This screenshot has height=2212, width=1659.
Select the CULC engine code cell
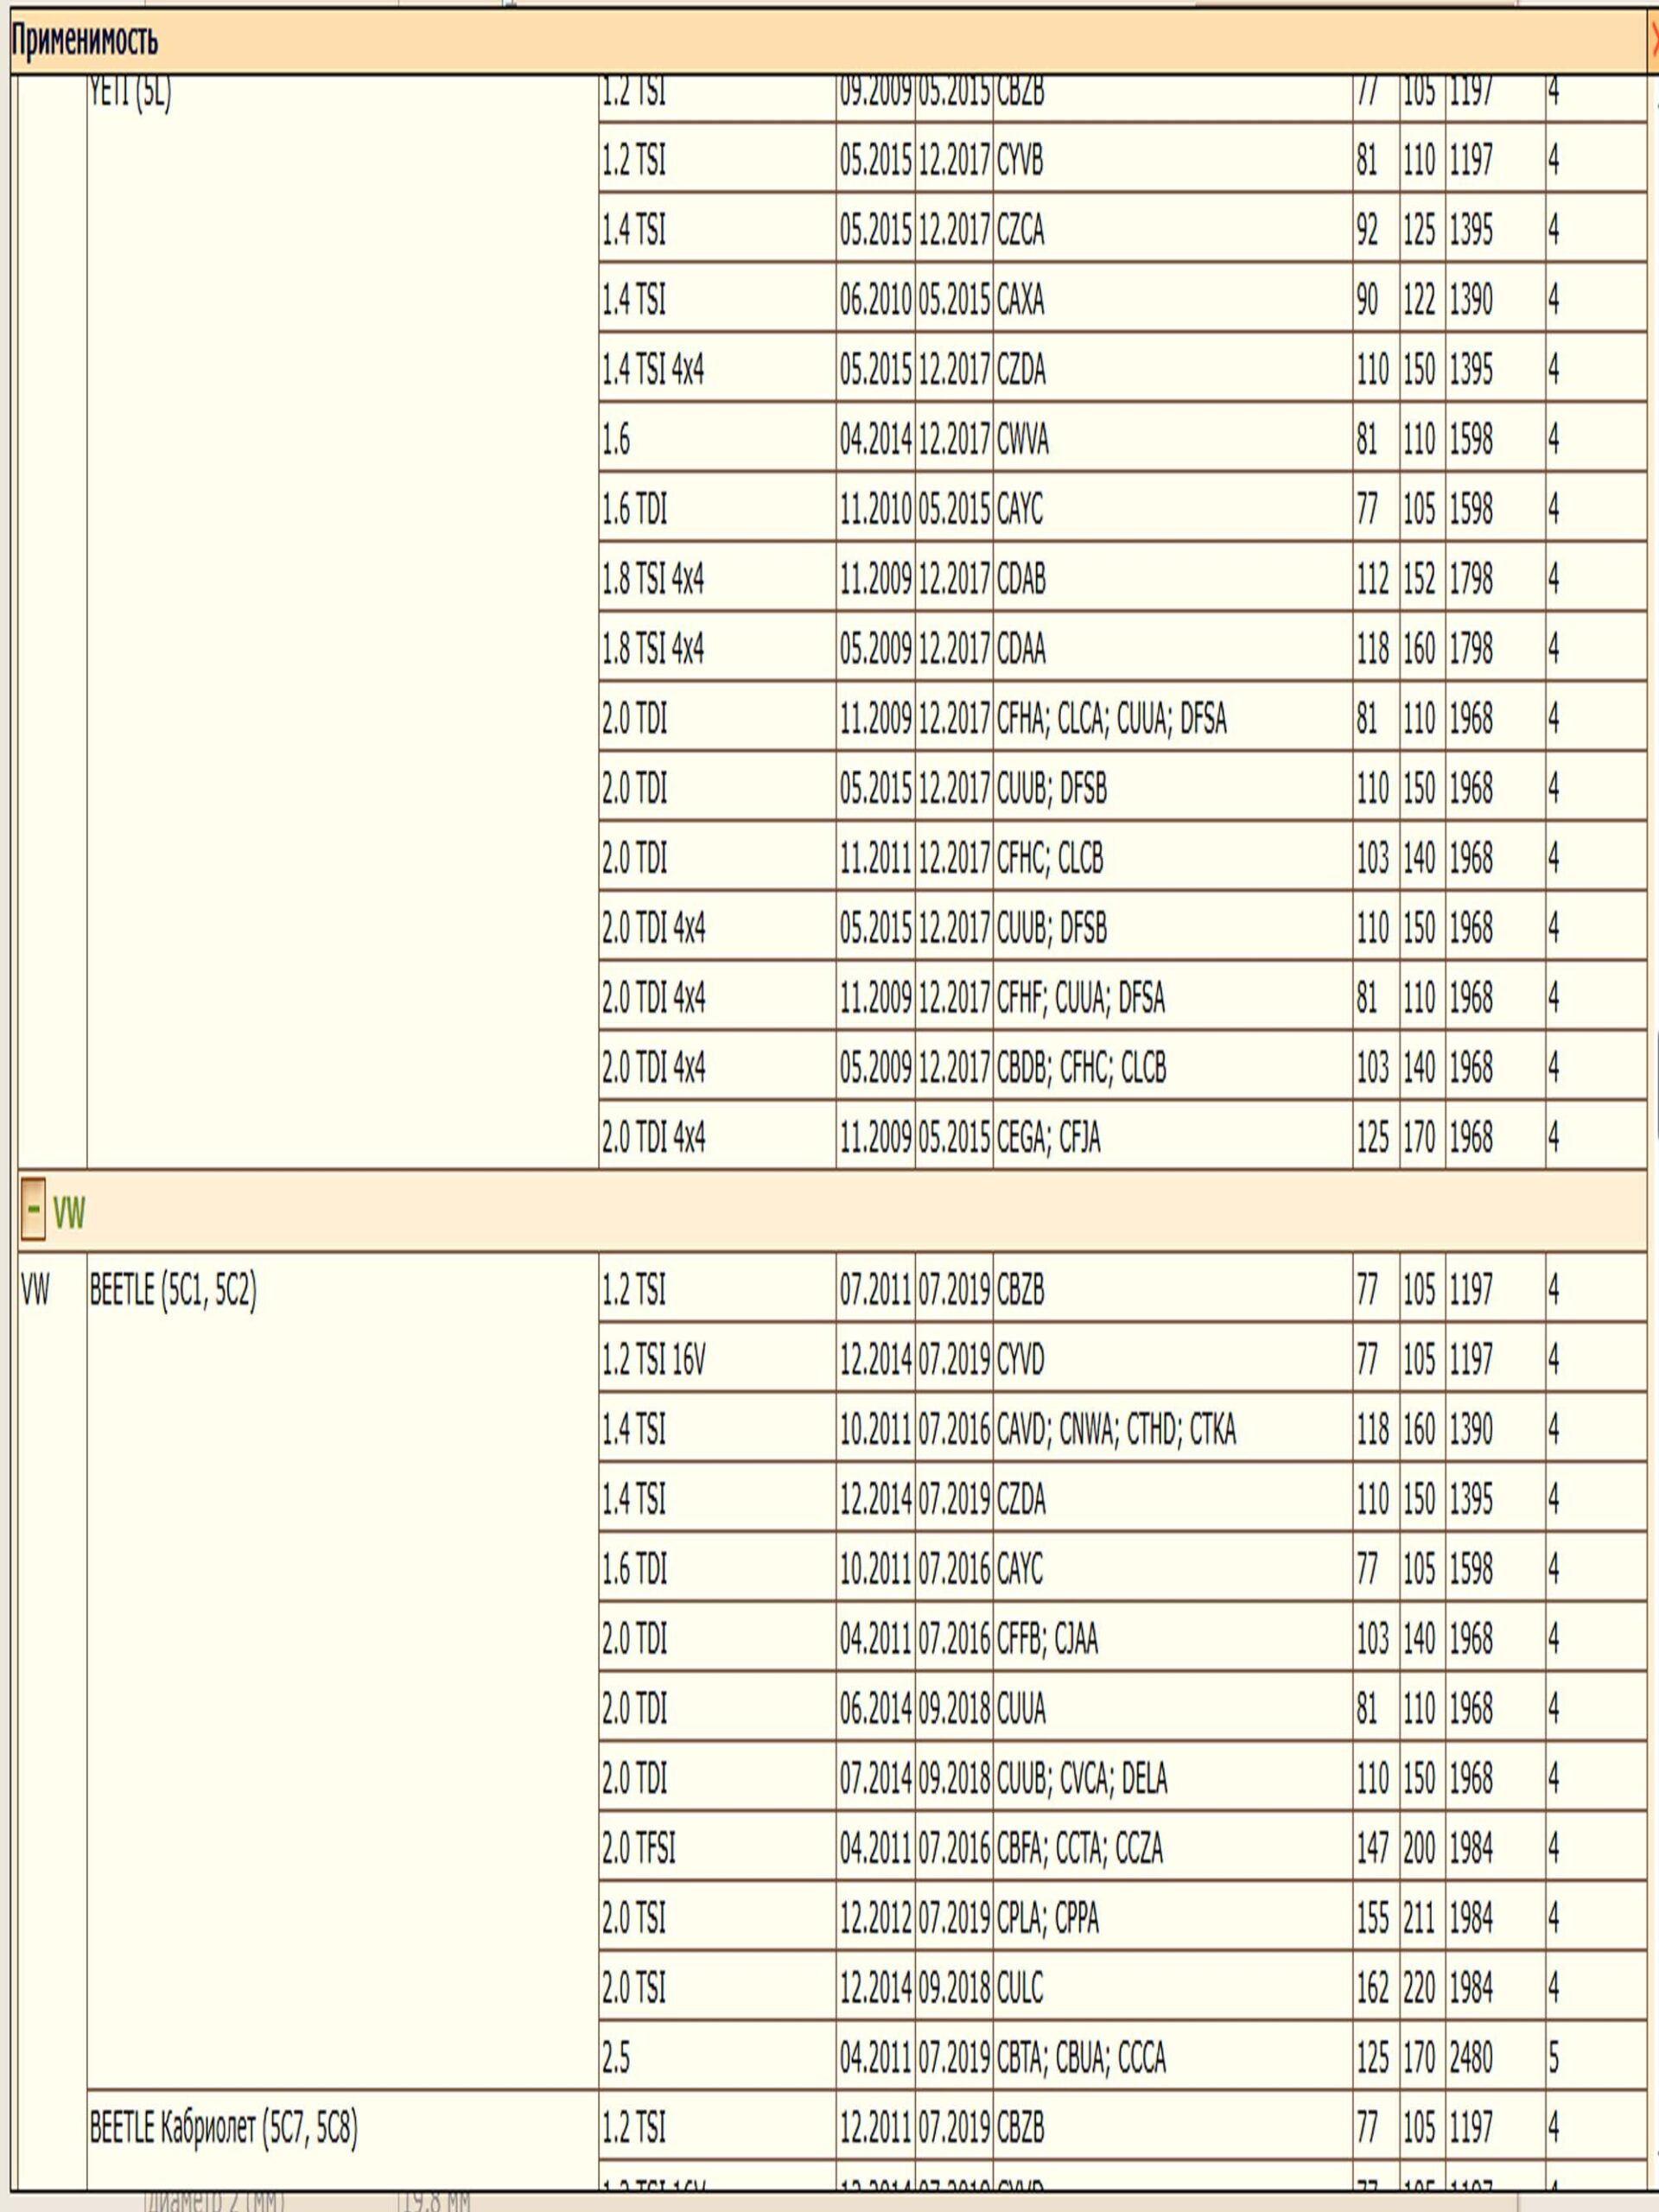pyautogui.click(x=1019, y=1988)
